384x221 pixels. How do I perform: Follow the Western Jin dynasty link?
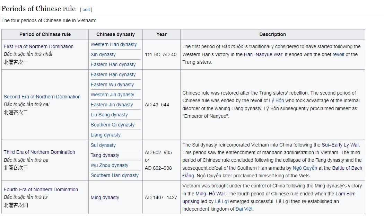(112, 95)
